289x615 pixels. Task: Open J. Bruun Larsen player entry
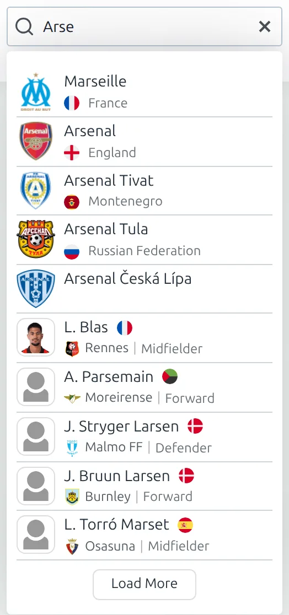144,487
